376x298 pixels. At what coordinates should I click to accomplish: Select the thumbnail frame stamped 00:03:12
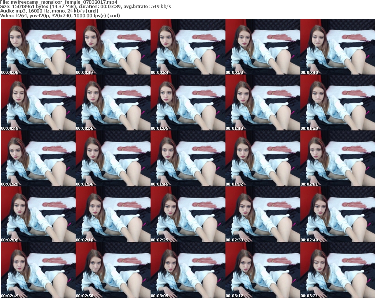coord(263,270)
